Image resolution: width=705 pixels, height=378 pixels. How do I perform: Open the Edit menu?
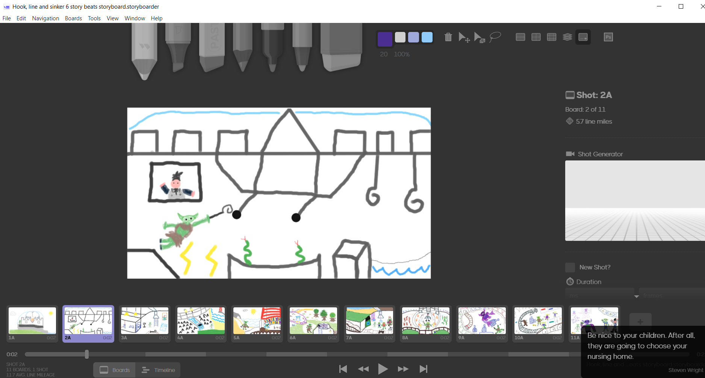tap(21, 18)
